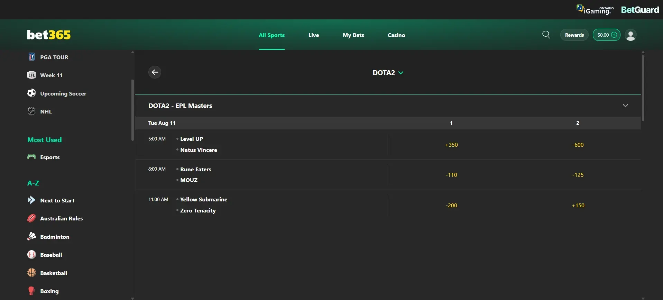The width and height of the screenshot is (663, 300).
Task: Click the Australian Rules football icon
Action: 31,218
